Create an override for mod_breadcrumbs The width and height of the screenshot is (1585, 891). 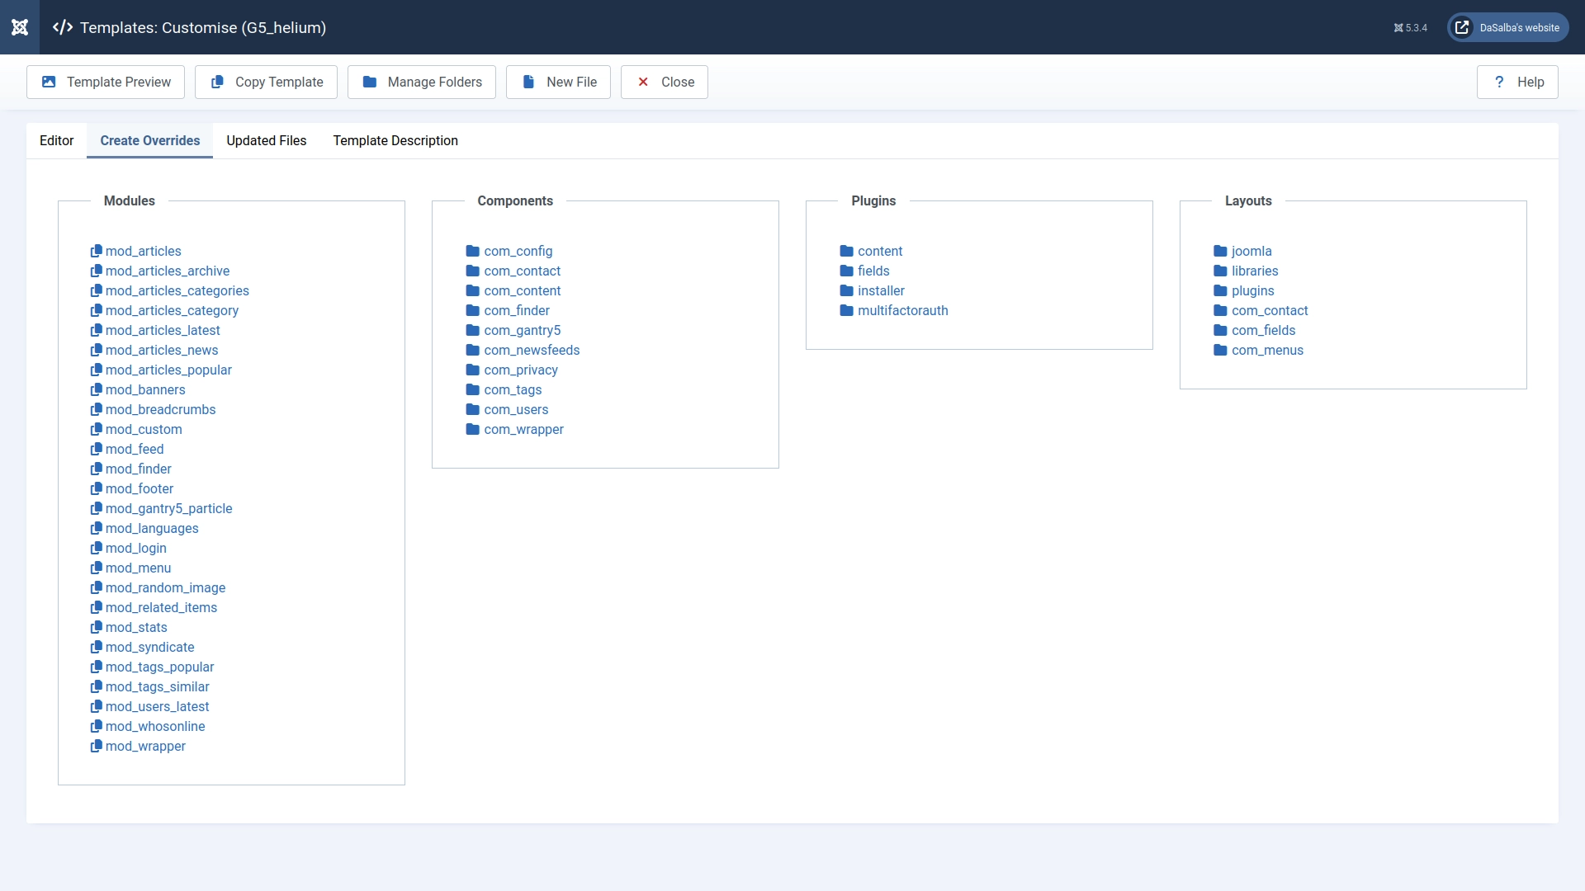160,409
